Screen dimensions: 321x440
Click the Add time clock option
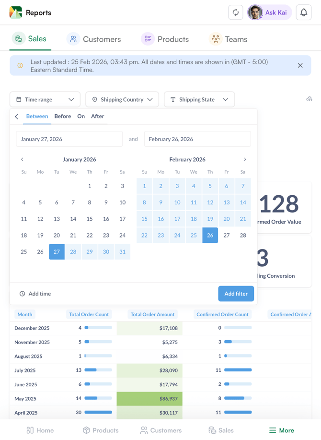tap(35, 294)
